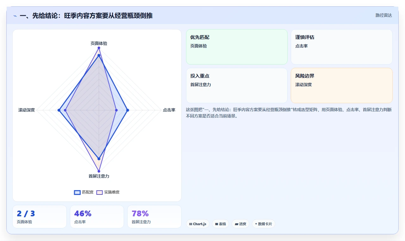Open the 数据卡片 tag
Screen dimensions: 405x241
264,224
